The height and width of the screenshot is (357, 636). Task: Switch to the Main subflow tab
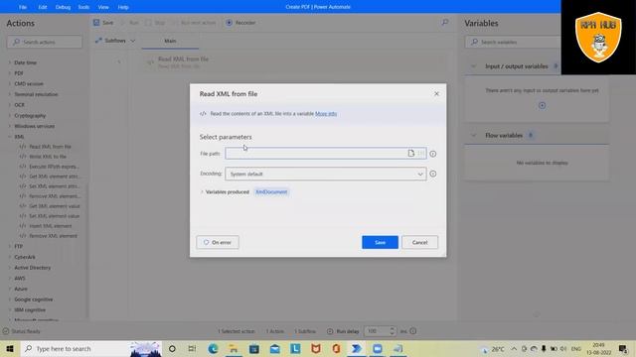click(170, 41)
